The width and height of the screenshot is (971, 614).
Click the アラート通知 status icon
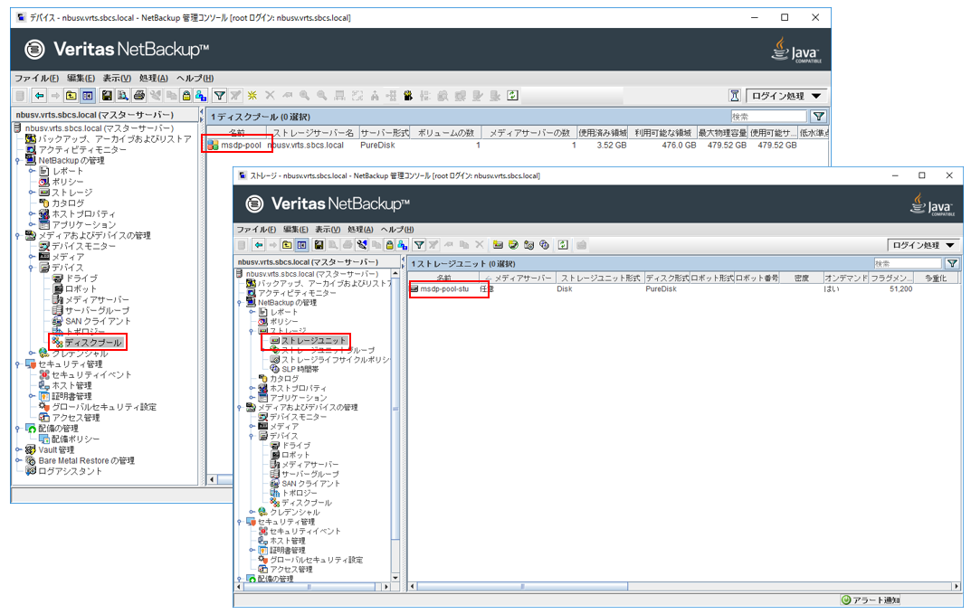pyautogui.click(x=846, y=600)
